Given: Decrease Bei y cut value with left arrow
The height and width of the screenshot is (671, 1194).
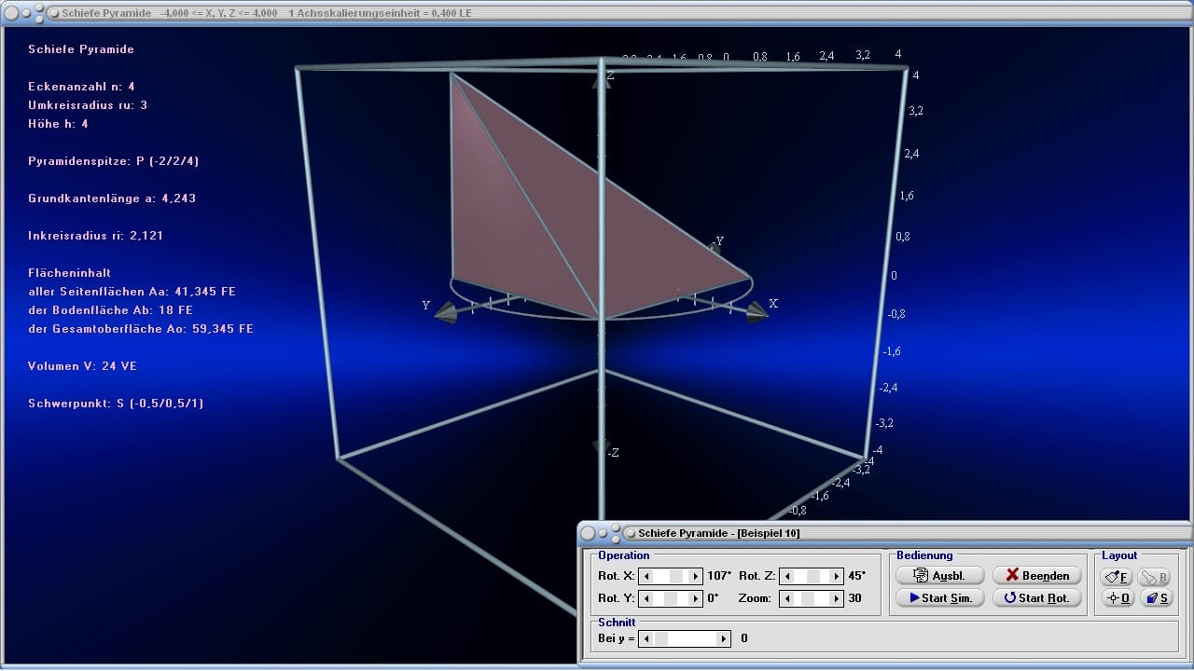Looking at the screenshot, I should coord(646,638).
